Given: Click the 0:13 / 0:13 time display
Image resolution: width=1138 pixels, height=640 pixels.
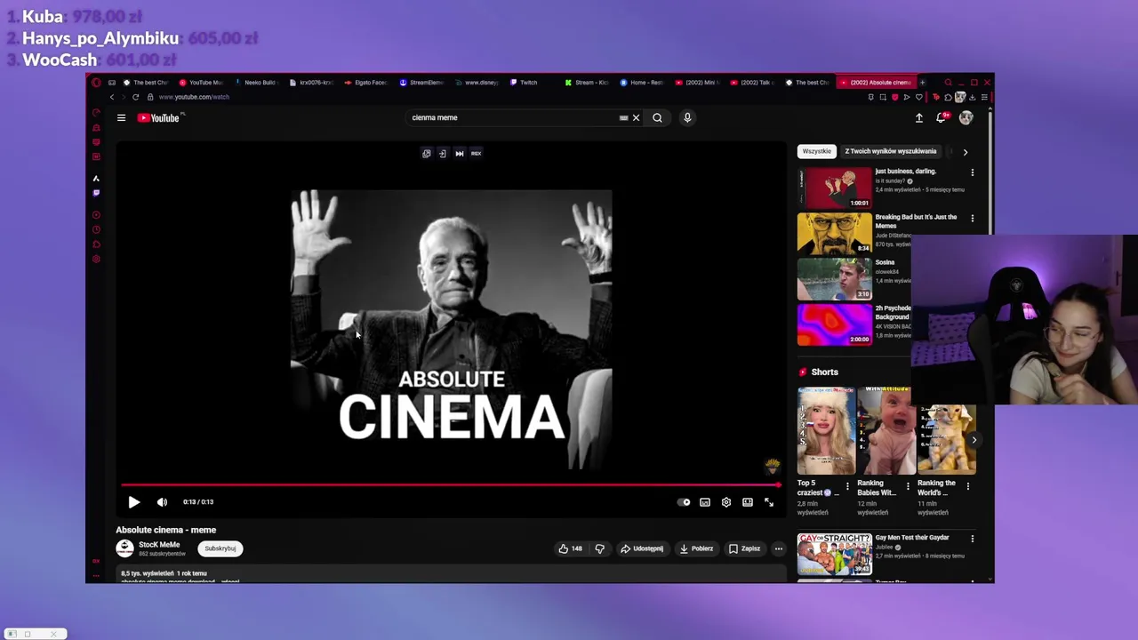Looking at the screenshot, I should pos(198,502).
